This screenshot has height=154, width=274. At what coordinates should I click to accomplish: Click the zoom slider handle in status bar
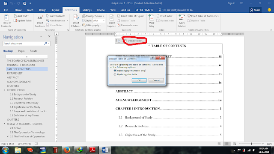coord(251,144)
